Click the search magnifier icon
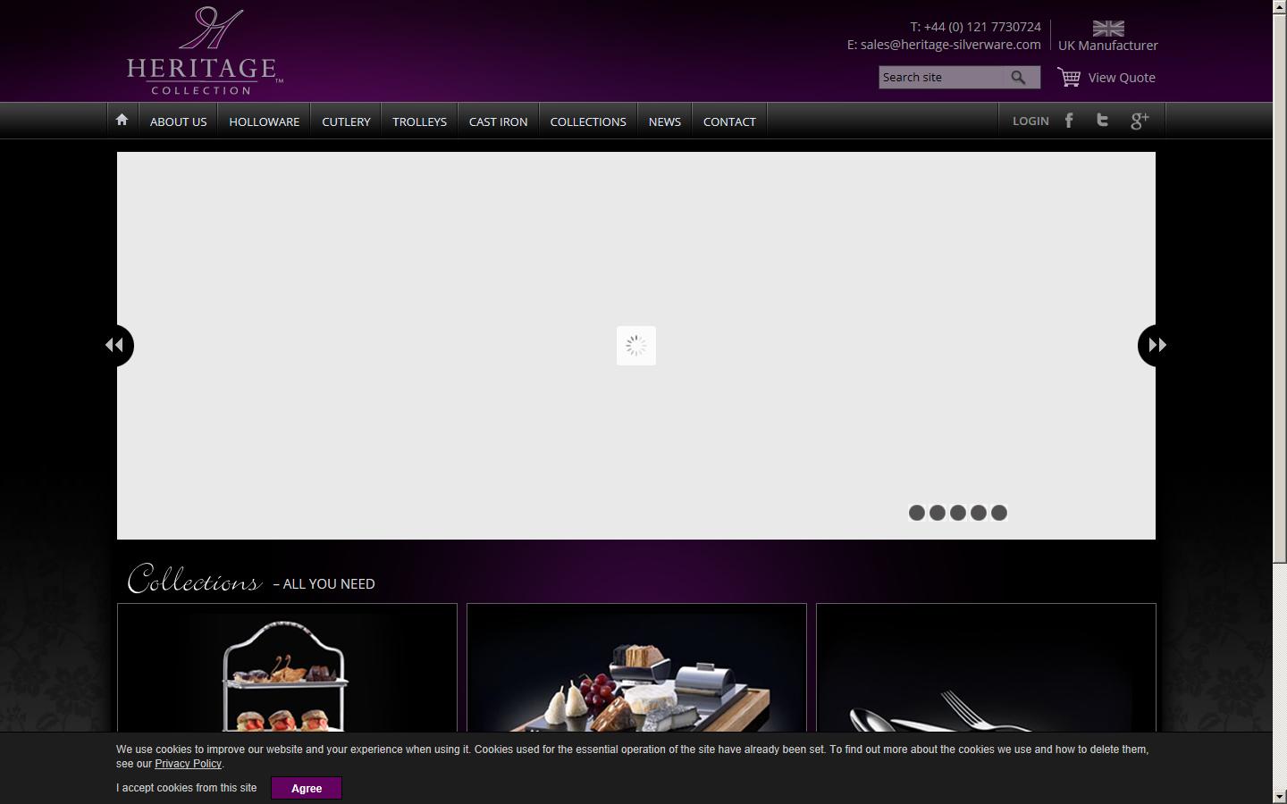Viewport: 1287px width, 804px height. click(1019, 78)
